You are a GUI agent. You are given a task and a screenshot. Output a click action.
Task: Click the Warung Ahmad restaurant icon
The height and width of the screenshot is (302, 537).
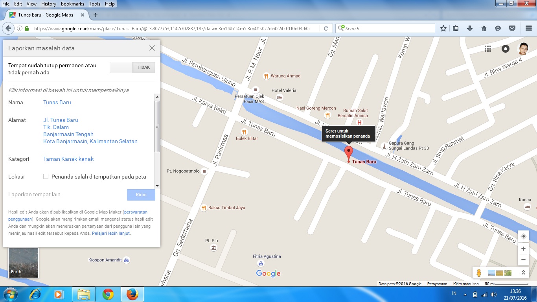click(x=266, y=76)
